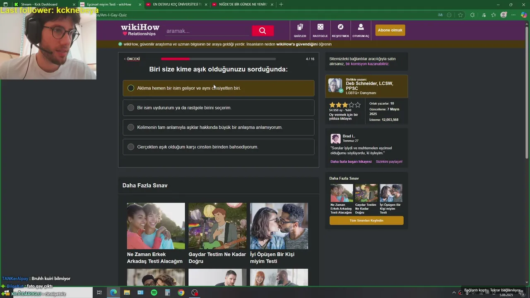This screenshot has height=298, width=530.
Task: Click the Rastgele dice icon
Action: pyautogui.click(x=320, y=27)
